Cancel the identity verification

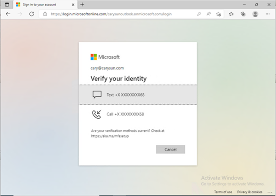tap(170, 149)
